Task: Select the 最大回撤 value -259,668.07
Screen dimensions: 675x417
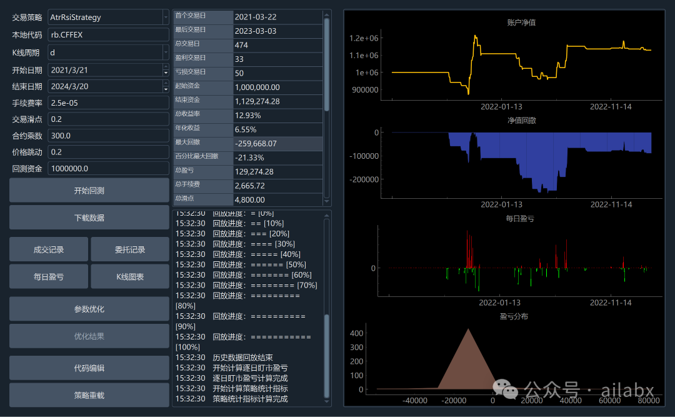Action: (278, 143)
